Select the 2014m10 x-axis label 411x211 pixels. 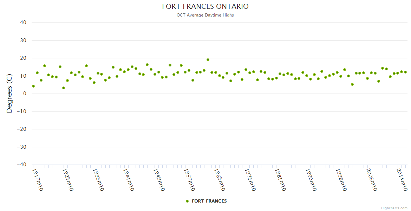click(402, 180)
